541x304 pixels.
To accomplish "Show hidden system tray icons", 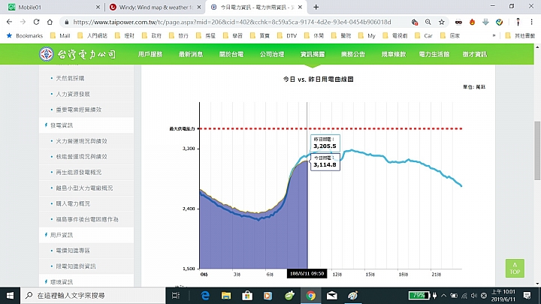I will point(444,296).
